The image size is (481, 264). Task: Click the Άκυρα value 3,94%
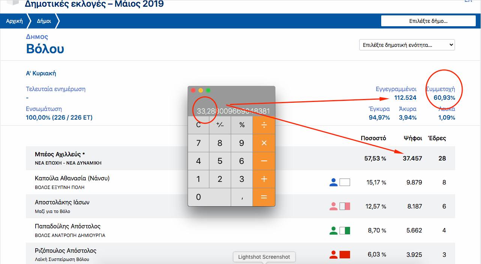coord(408,117)
